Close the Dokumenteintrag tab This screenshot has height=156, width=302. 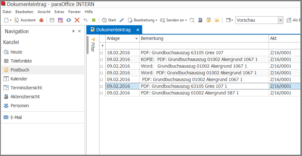click(138, 30)
